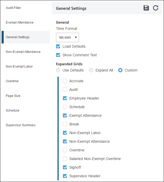Click the refresh/reload settings icon
This screenshot has height=182, width=164.
(156, 8)
